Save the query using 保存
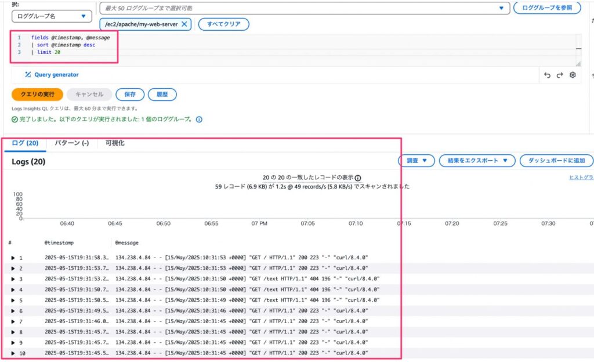The height and width of the screenshot is (362, 594). 129,94
